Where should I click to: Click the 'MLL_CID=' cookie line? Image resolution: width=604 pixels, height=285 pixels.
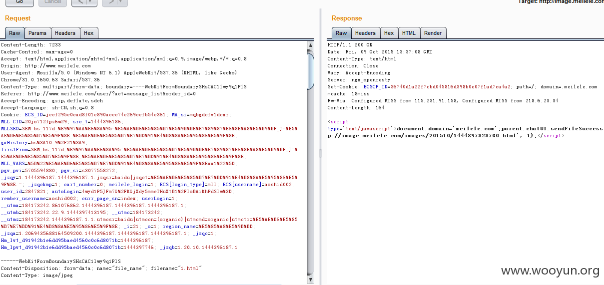(61, 122)
